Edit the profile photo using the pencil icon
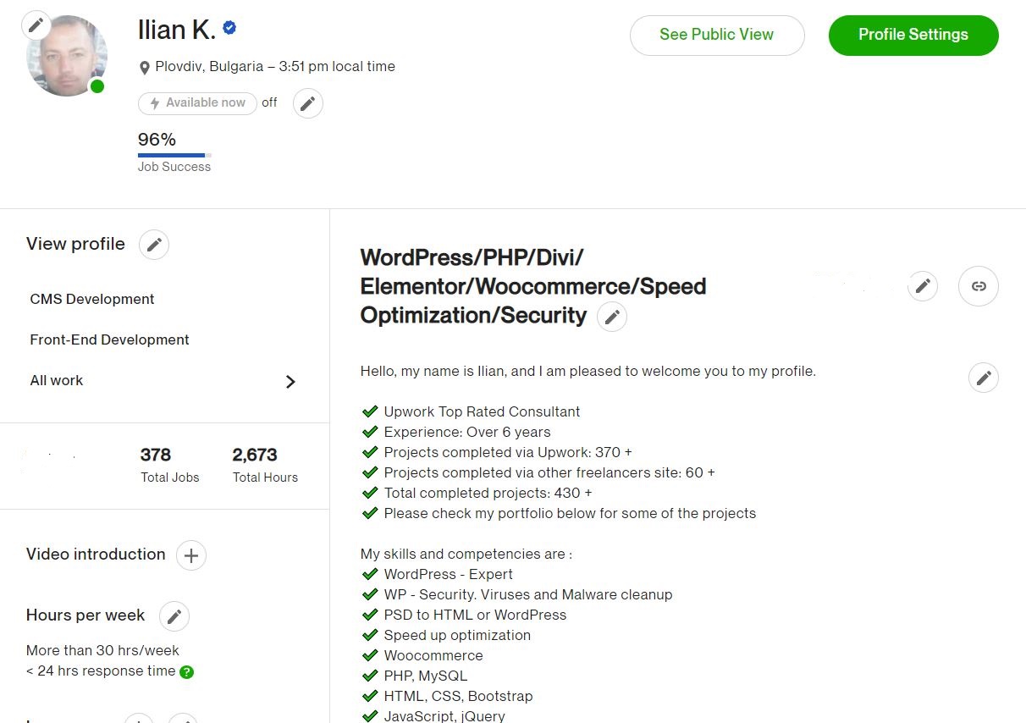The width and height of the screenshot is (1026, 723). (35, 25)
